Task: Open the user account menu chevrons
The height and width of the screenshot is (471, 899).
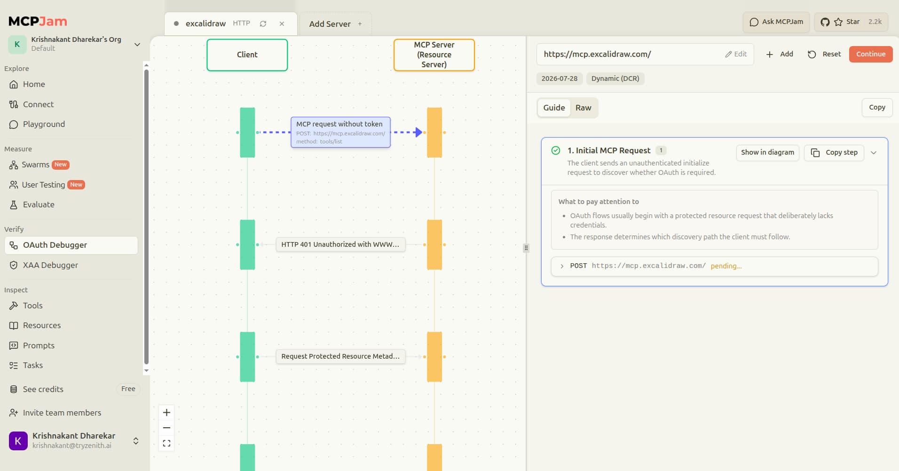Action: [136, 441]
